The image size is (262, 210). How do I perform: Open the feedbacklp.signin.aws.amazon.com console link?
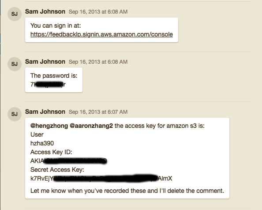point(101,34)
